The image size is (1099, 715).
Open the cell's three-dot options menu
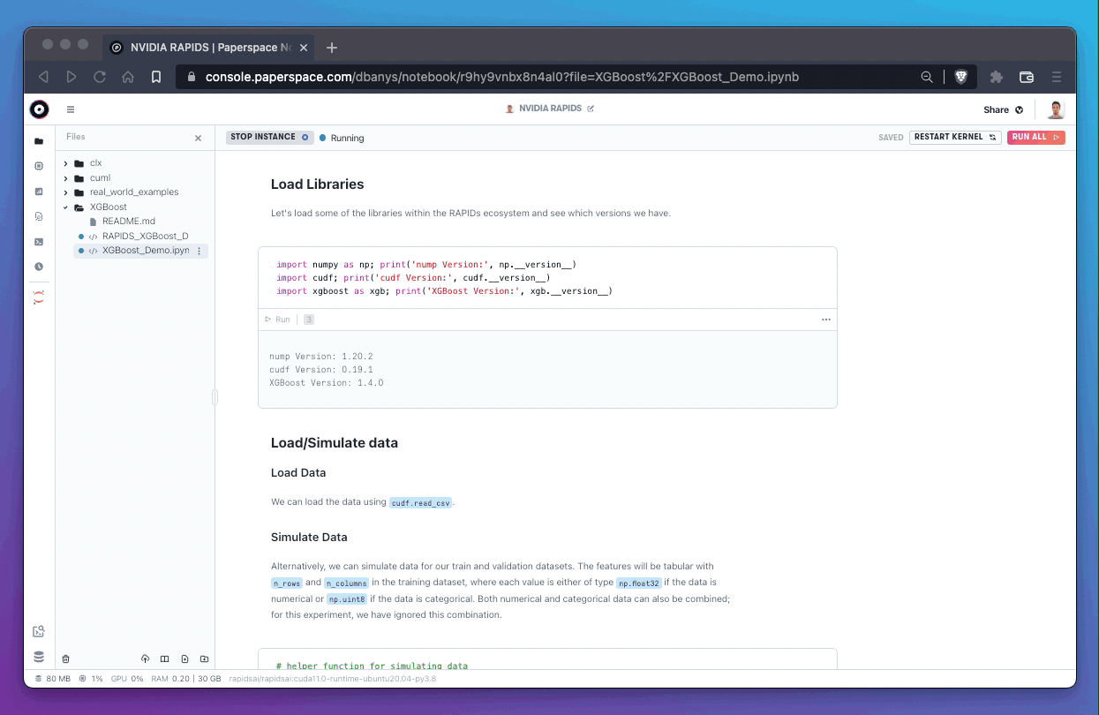825,320
